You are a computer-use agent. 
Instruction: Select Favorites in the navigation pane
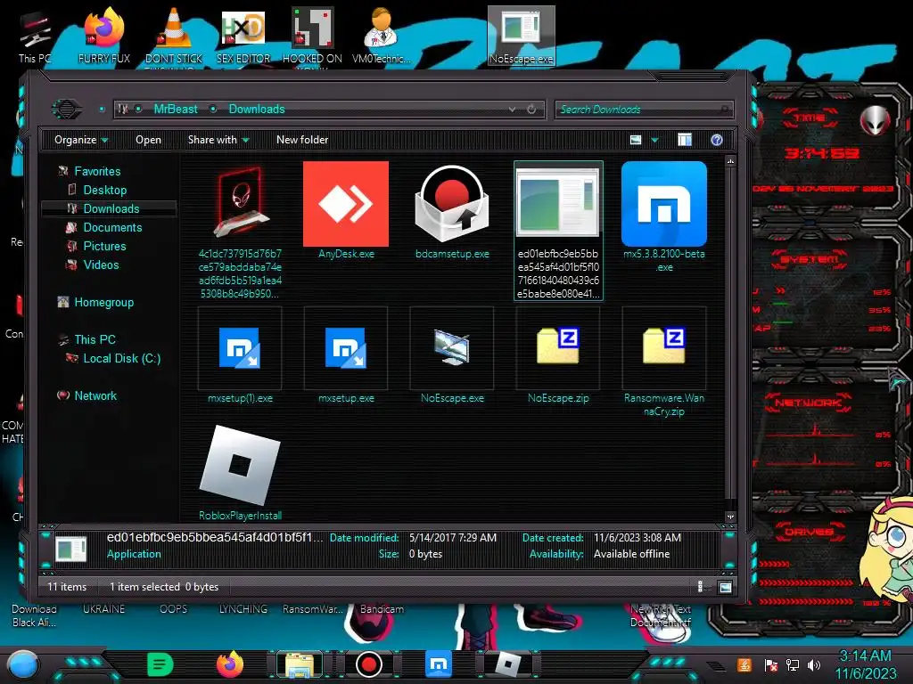97,171
